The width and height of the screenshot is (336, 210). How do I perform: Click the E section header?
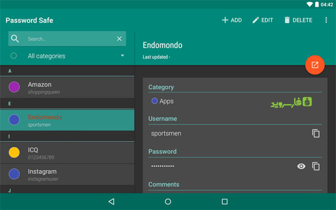[x=10, y=104]
